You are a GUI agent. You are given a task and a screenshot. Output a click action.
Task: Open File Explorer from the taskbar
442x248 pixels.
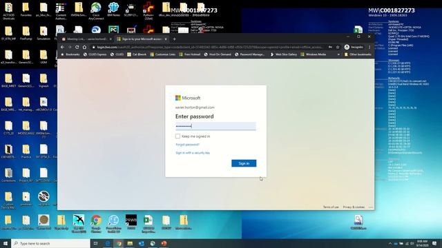[130, 243]
